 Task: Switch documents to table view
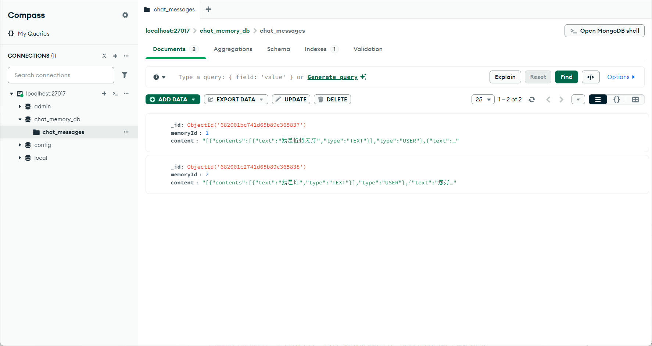pyautogui.click(x=635, y=99)
